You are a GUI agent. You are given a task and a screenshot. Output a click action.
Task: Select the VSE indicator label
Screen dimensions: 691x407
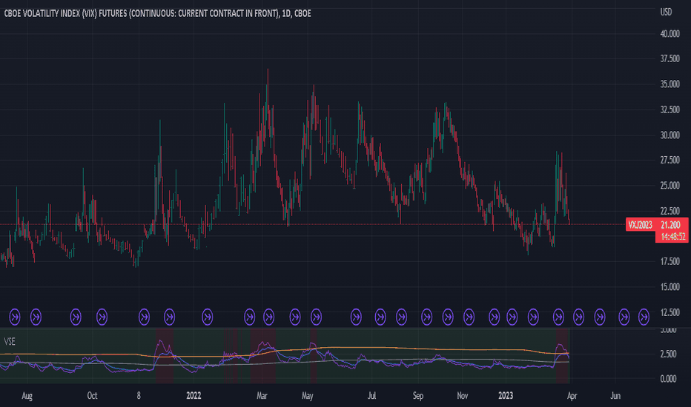tap(9, 341)
